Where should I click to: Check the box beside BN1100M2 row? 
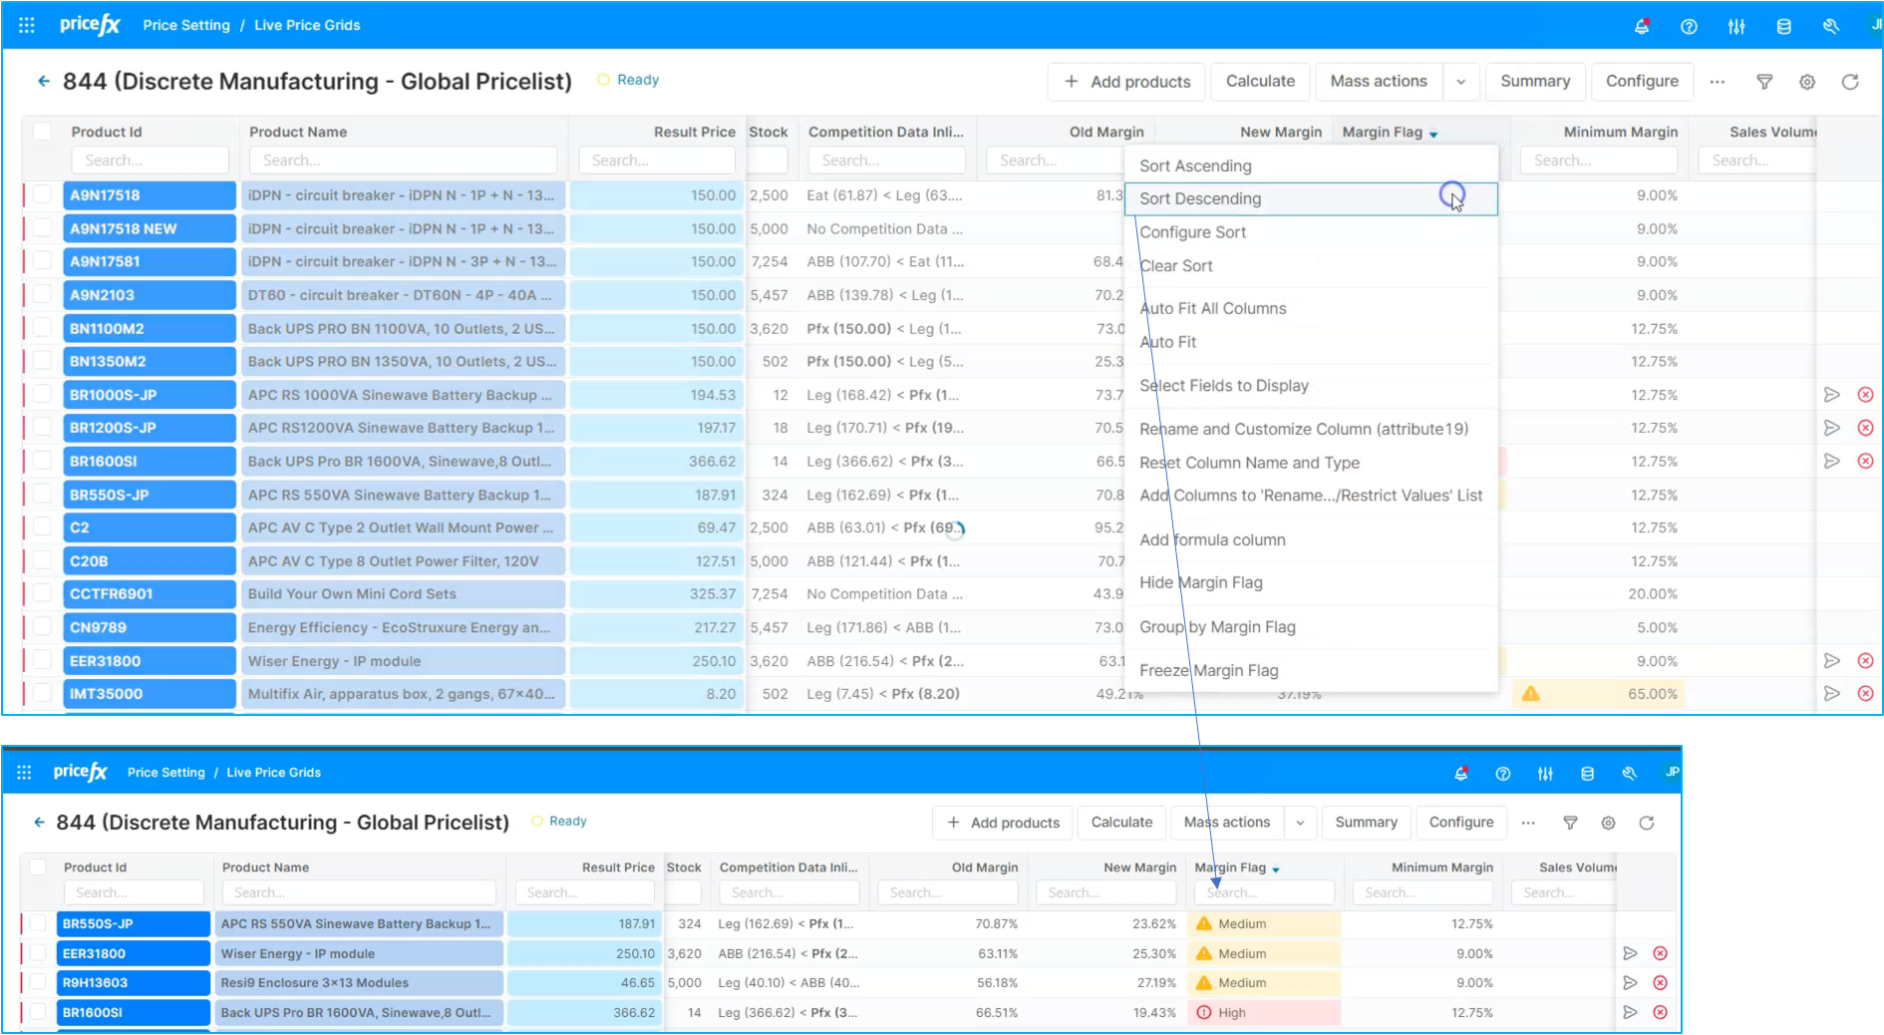coord(42,327)
